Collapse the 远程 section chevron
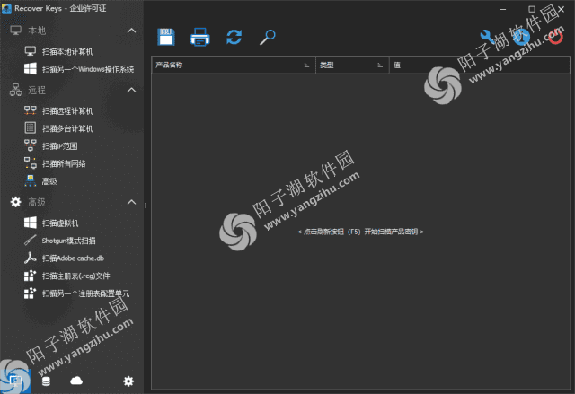Screen dimensions: 575x394 (131, 90)
